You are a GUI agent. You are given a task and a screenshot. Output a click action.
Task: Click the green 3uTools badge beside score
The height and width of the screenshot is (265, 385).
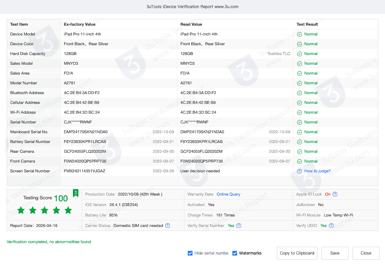pos(76,193)
